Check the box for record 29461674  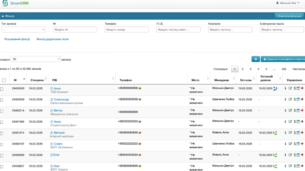click(2, 134)
